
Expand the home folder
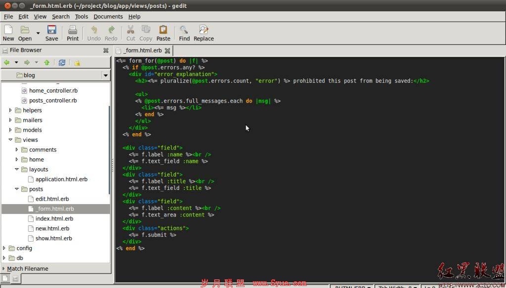[x=17, y=159]
